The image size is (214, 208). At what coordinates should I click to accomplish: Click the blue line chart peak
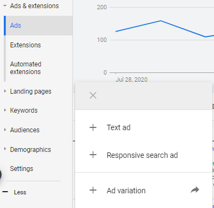pos(161,21)
